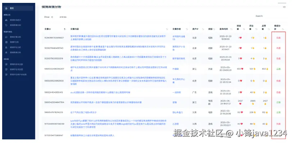This screenshot has width=292, height=143.
Task: Open the 首页 home icon in sidebar
Action: coord(6,8)
